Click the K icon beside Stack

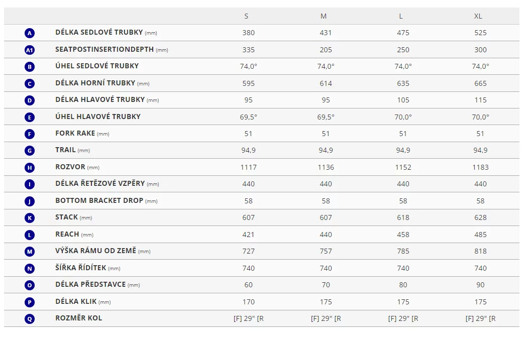30,218
